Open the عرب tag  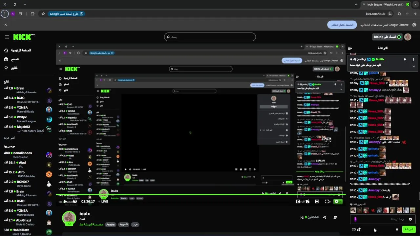point(135,225)
